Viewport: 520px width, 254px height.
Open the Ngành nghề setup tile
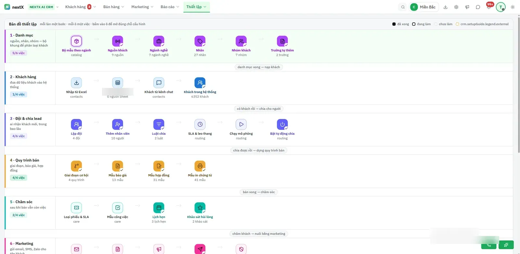pos(159,46)
